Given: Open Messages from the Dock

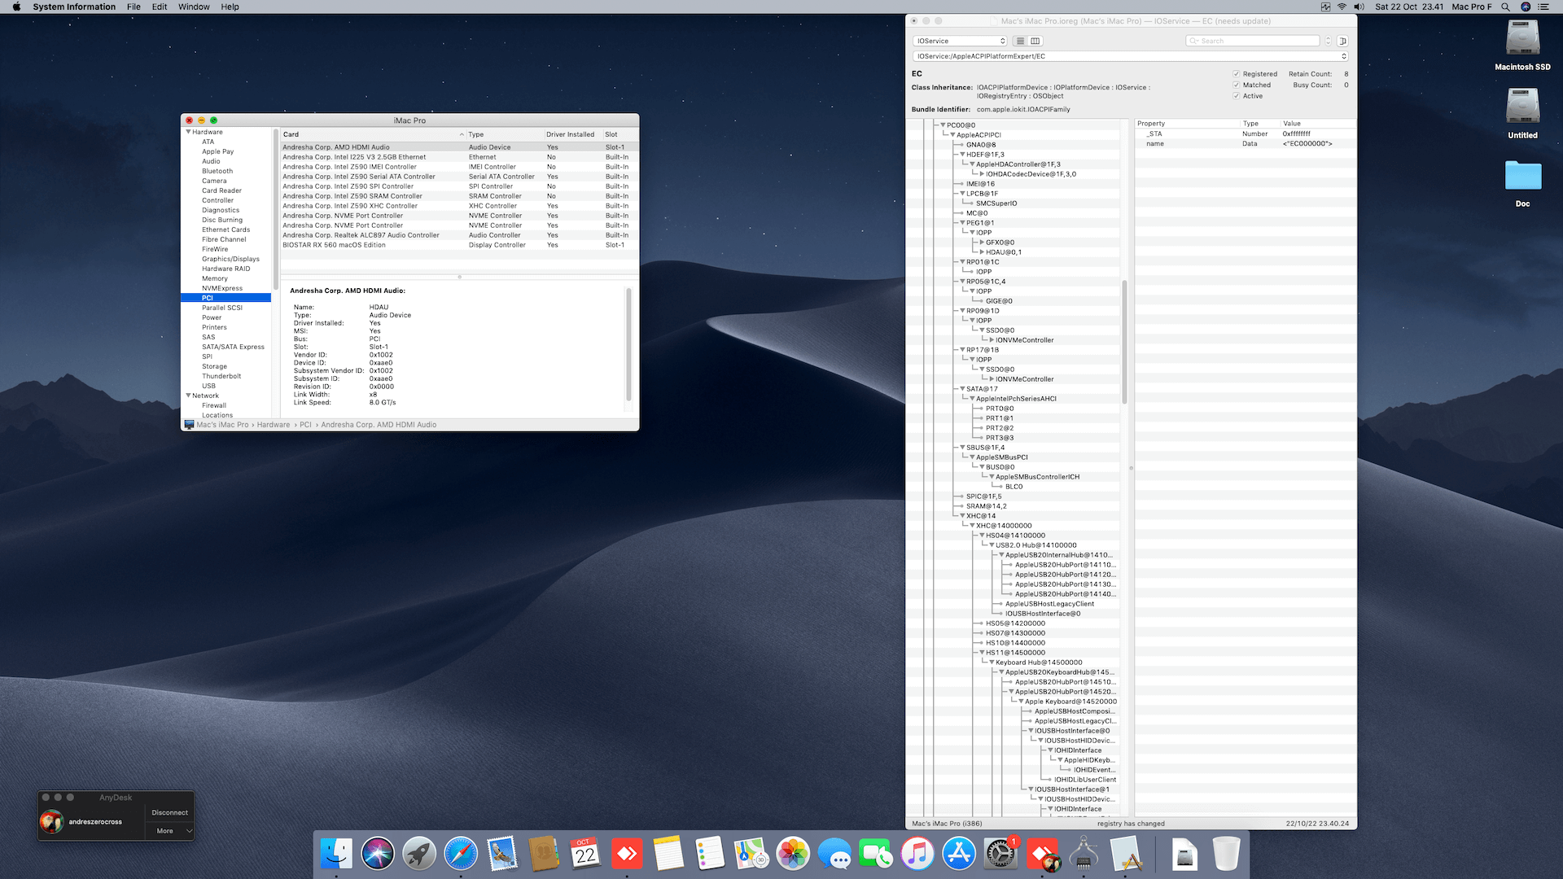Looking at the screenshot, I should pos(834,854).
